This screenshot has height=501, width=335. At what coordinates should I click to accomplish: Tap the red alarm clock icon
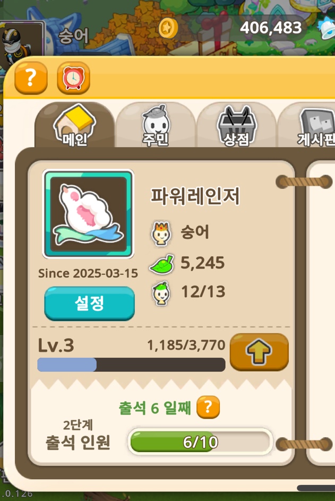pos(73,77)
